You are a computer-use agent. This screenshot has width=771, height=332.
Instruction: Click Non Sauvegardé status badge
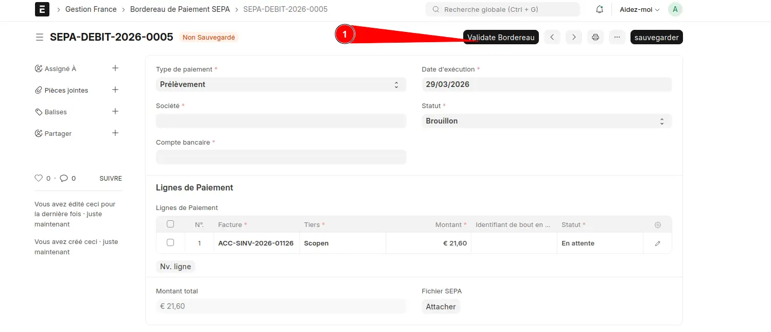pos(209,37)
